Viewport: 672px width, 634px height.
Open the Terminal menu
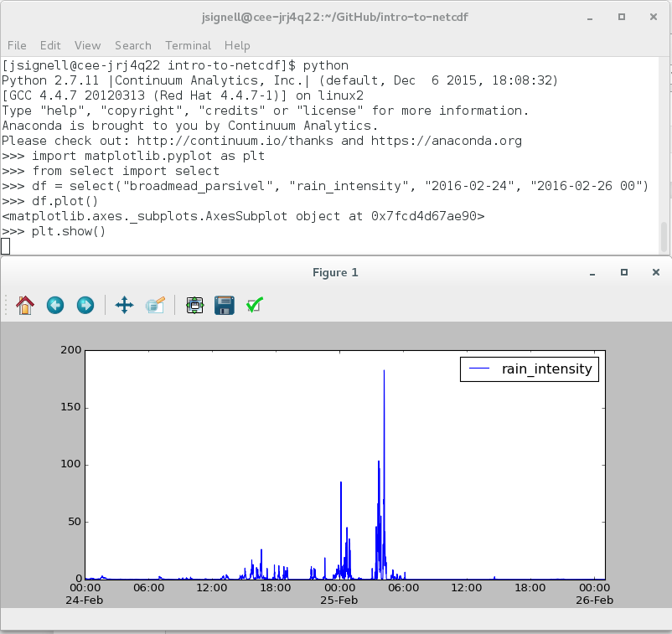point(189,45)
